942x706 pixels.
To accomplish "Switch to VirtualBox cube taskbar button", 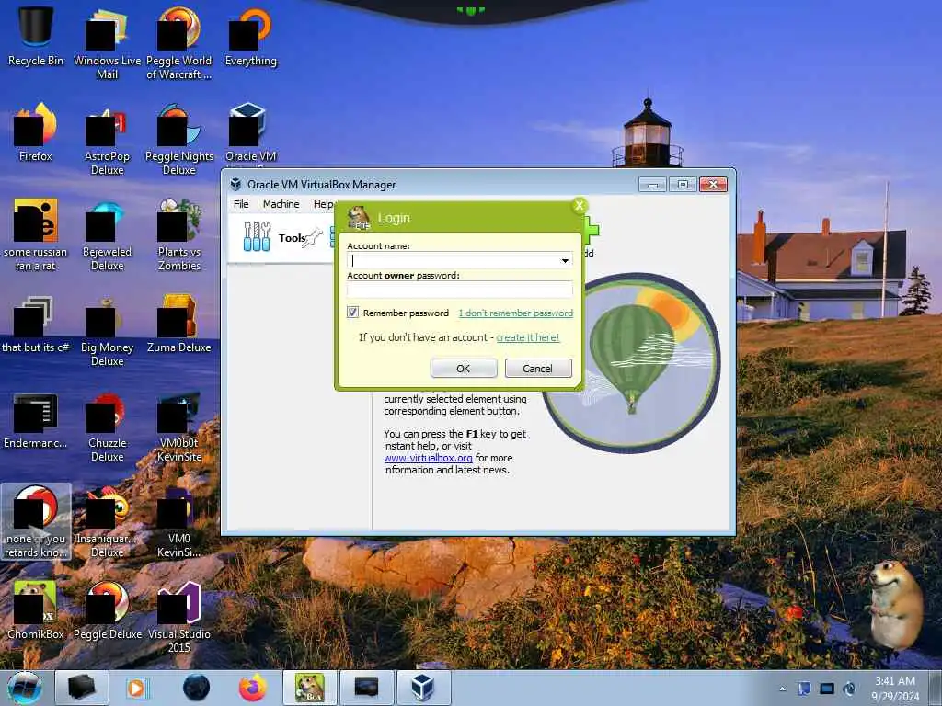I will (422, 688).
